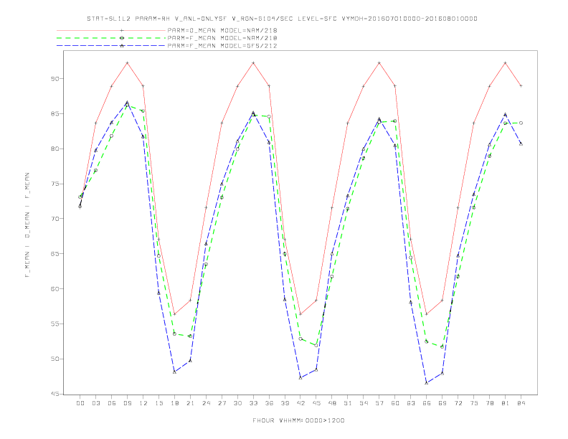Click x-axis tick label 12
The width and height of the screenshot is (568, 439).
click(143, 403)
